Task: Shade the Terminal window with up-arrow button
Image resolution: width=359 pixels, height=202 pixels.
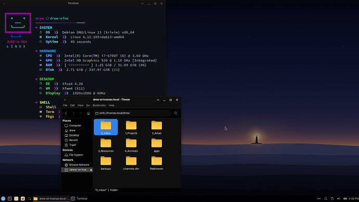Action: 143,4
